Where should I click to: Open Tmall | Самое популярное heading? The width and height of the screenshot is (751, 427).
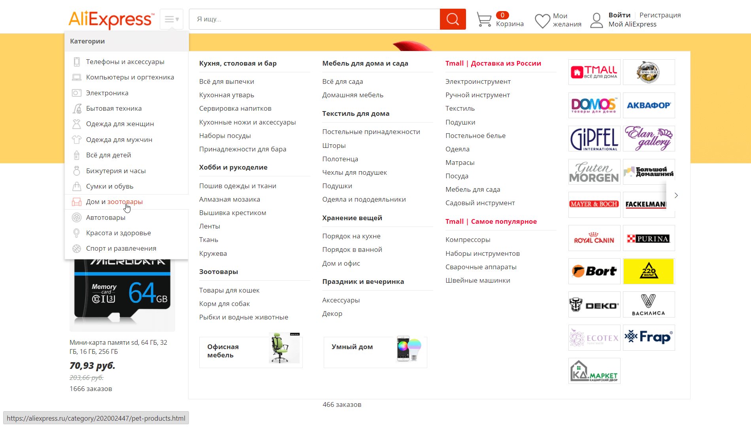coord(491,221)
